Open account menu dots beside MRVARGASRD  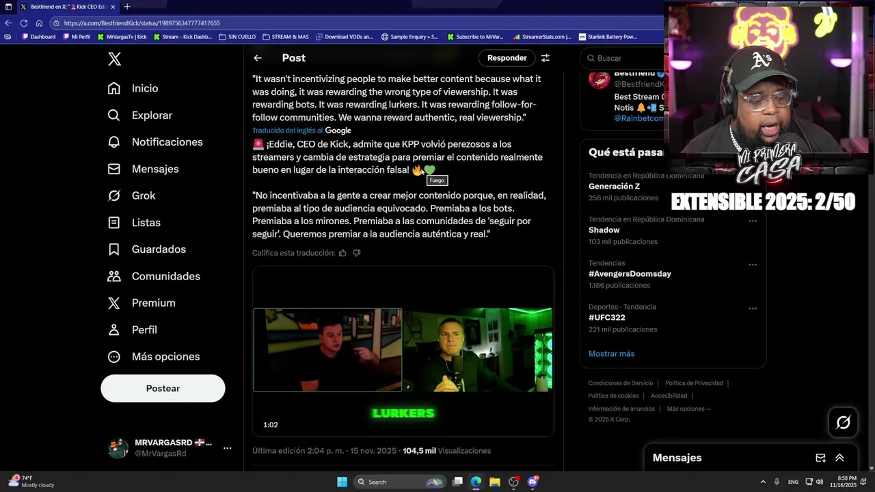coord(228,448)
